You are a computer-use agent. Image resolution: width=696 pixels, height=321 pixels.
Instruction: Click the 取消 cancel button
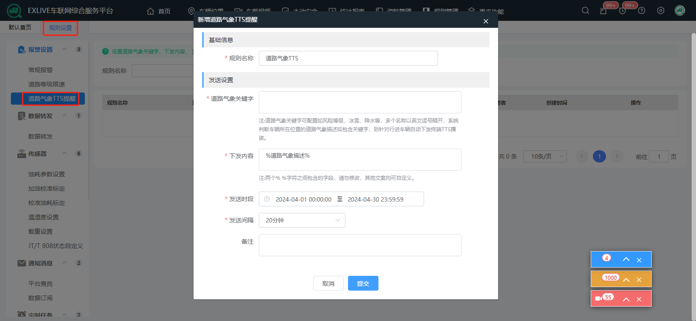(x=328, y=283)
